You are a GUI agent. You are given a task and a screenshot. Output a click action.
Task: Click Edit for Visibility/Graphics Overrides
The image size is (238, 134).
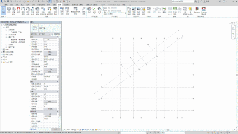[x=51, y=52]
